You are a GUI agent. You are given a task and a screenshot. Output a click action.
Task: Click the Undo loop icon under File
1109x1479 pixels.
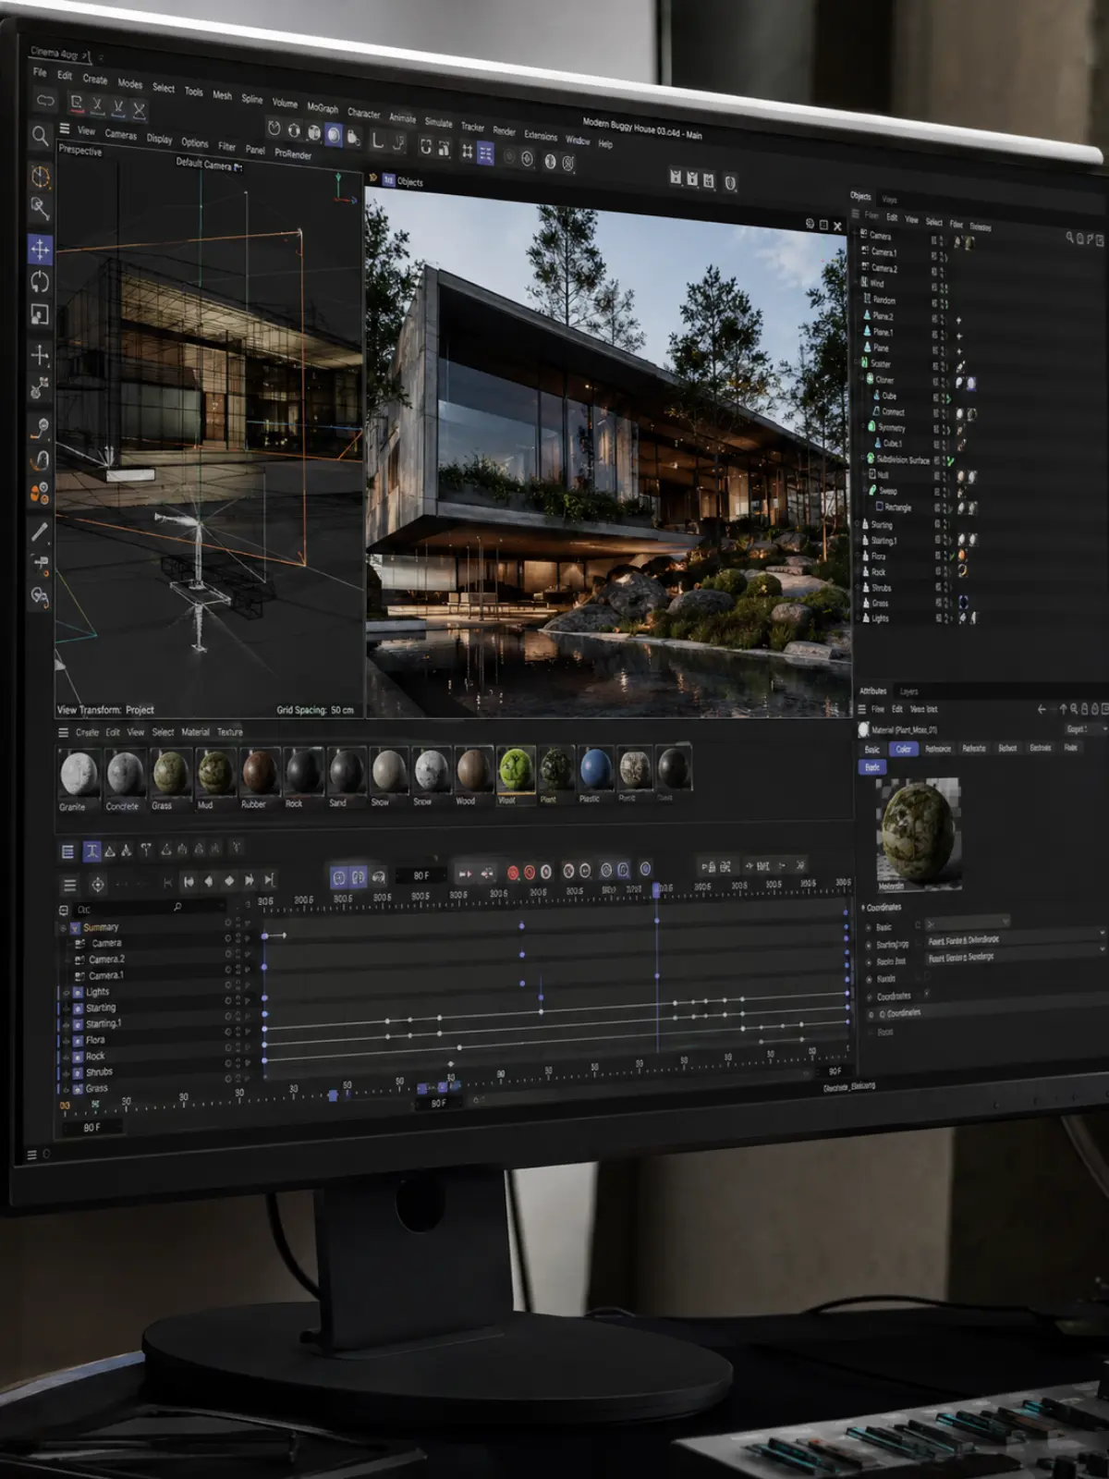click(x=45, y=99)
